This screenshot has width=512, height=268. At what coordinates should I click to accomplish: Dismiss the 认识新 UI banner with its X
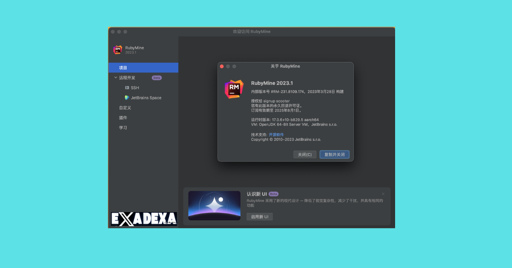click(383, 194)
